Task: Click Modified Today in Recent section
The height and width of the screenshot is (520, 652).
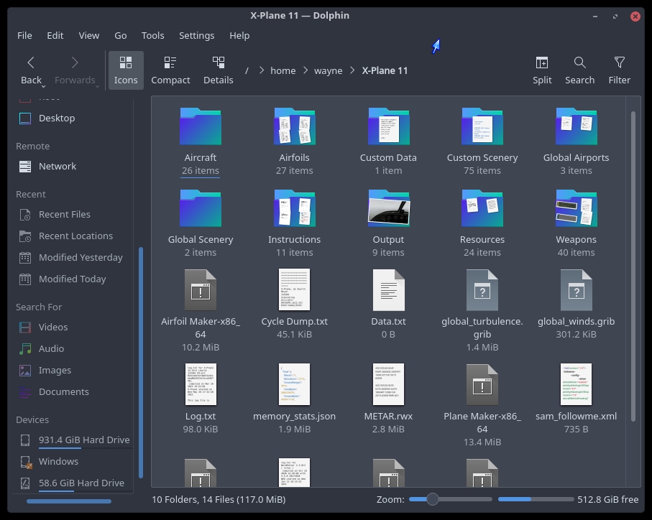Action: (72, 279)
